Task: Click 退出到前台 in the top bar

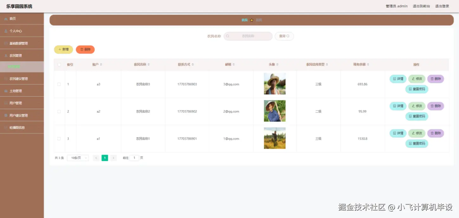Action: pos(421,6)
